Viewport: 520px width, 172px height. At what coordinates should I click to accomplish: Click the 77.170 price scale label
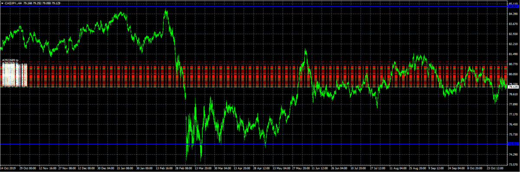pos(513,114)
